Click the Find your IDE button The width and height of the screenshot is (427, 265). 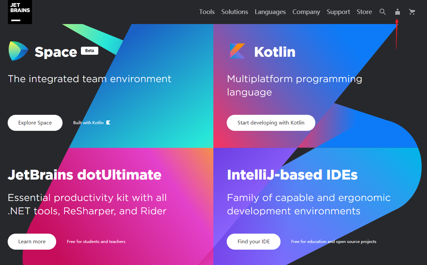tap(253, 242)
